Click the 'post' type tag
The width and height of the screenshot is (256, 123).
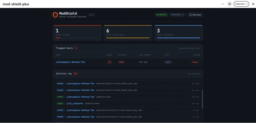click(168, 62)
